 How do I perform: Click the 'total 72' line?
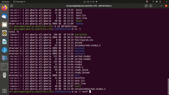(x=14, y=32)
